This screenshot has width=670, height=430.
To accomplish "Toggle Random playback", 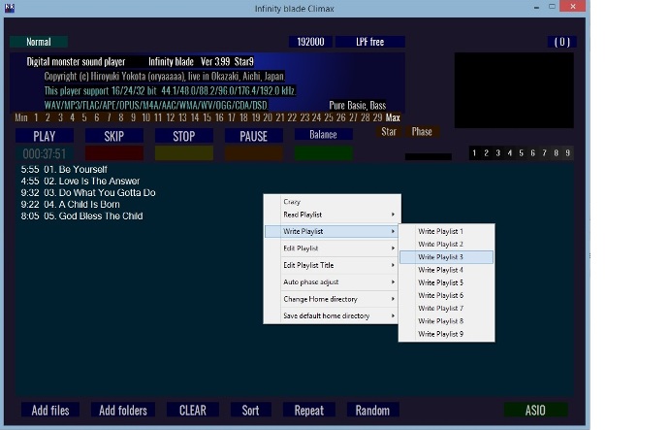I will (x=372, y=410).
